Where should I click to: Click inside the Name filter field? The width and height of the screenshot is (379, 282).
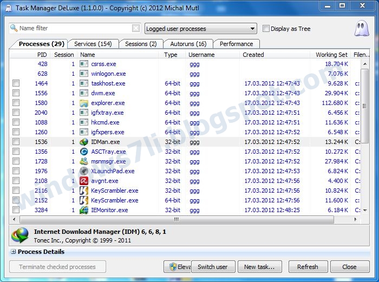[75, 28]
